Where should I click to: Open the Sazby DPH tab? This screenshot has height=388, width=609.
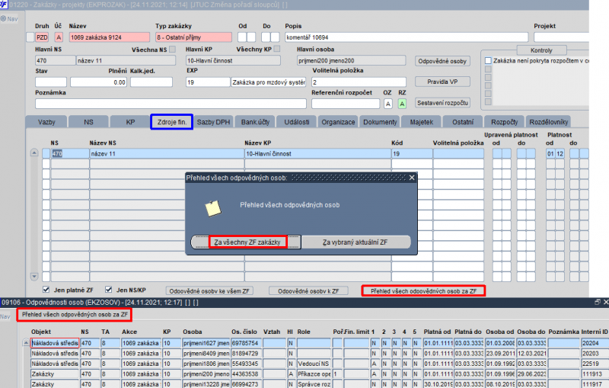(213, 122)
